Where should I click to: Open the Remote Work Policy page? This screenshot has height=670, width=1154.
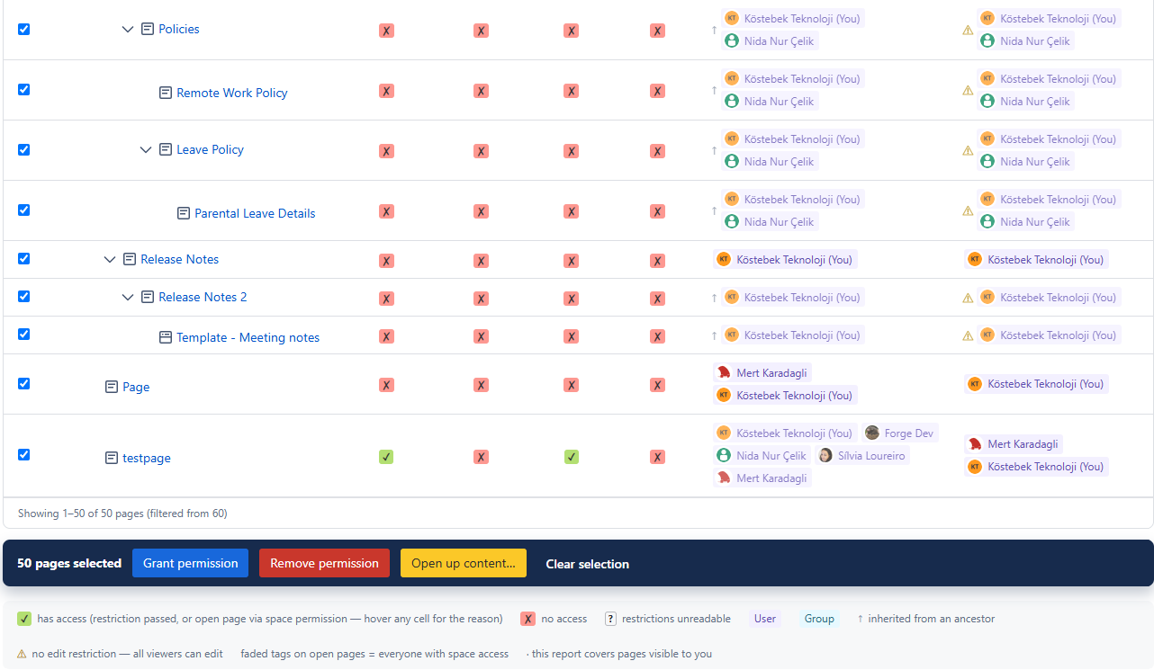click(x=232, y=93)
